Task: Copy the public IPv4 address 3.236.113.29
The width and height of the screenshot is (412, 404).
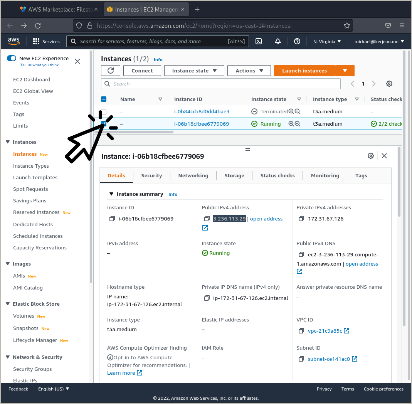Action: click(207, 219)
